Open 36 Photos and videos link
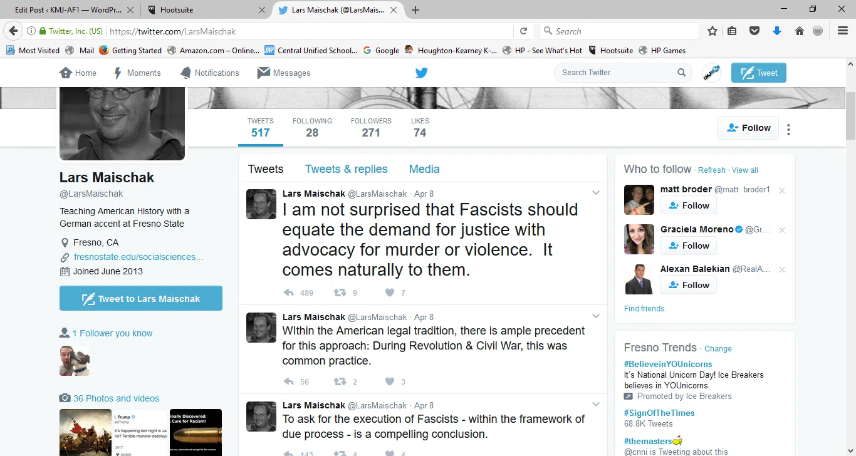856x456 pixels. click(x=116, y=398)
